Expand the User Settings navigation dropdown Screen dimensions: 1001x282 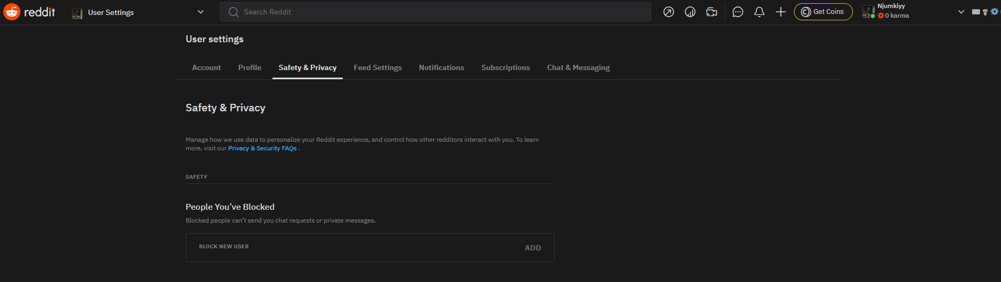tap(200, 12)
